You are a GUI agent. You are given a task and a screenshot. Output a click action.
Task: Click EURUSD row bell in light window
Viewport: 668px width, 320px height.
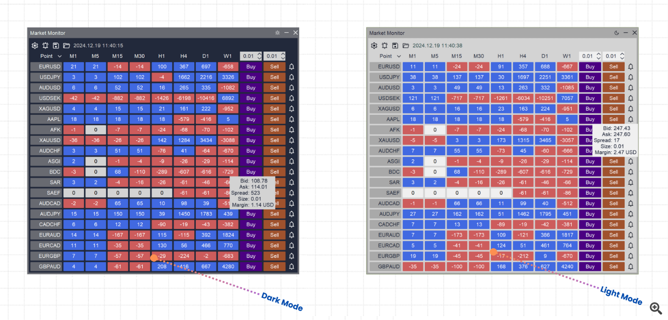(x=631, y=66)
